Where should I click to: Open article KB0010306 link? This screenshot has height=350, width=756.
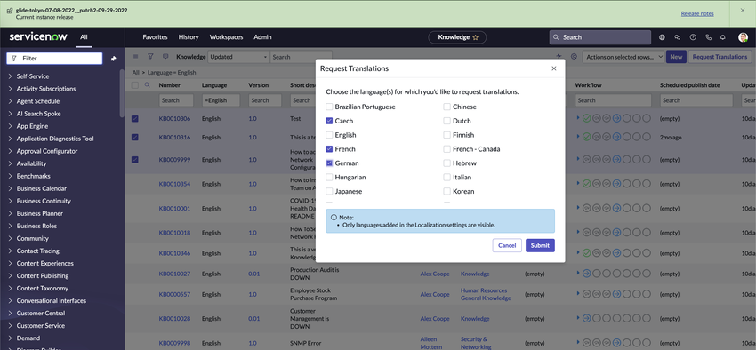point(174,118)
